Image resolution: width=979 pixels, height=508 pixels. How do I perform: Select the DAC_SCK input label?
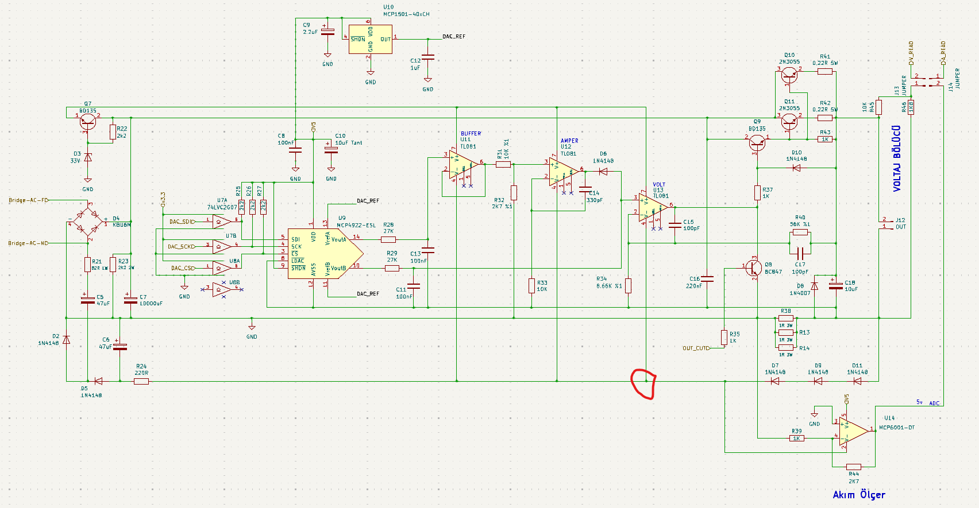coord(180,246)
